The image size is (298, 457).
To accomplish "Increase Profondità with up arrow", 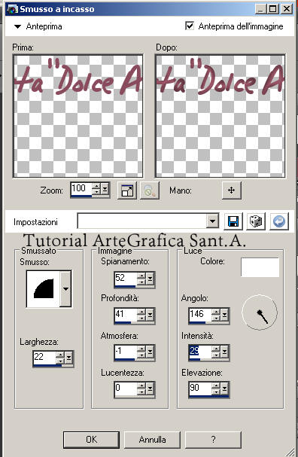I will coord(141,312).
